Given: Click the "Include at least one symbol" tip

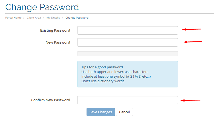Looking at the screenshot, I should coord(116,77).
